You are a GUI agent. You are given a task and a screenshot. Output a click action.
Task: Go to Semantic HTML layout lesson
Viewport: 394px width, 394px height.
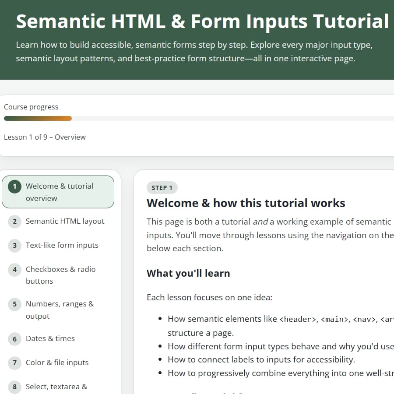click(58, 222)
